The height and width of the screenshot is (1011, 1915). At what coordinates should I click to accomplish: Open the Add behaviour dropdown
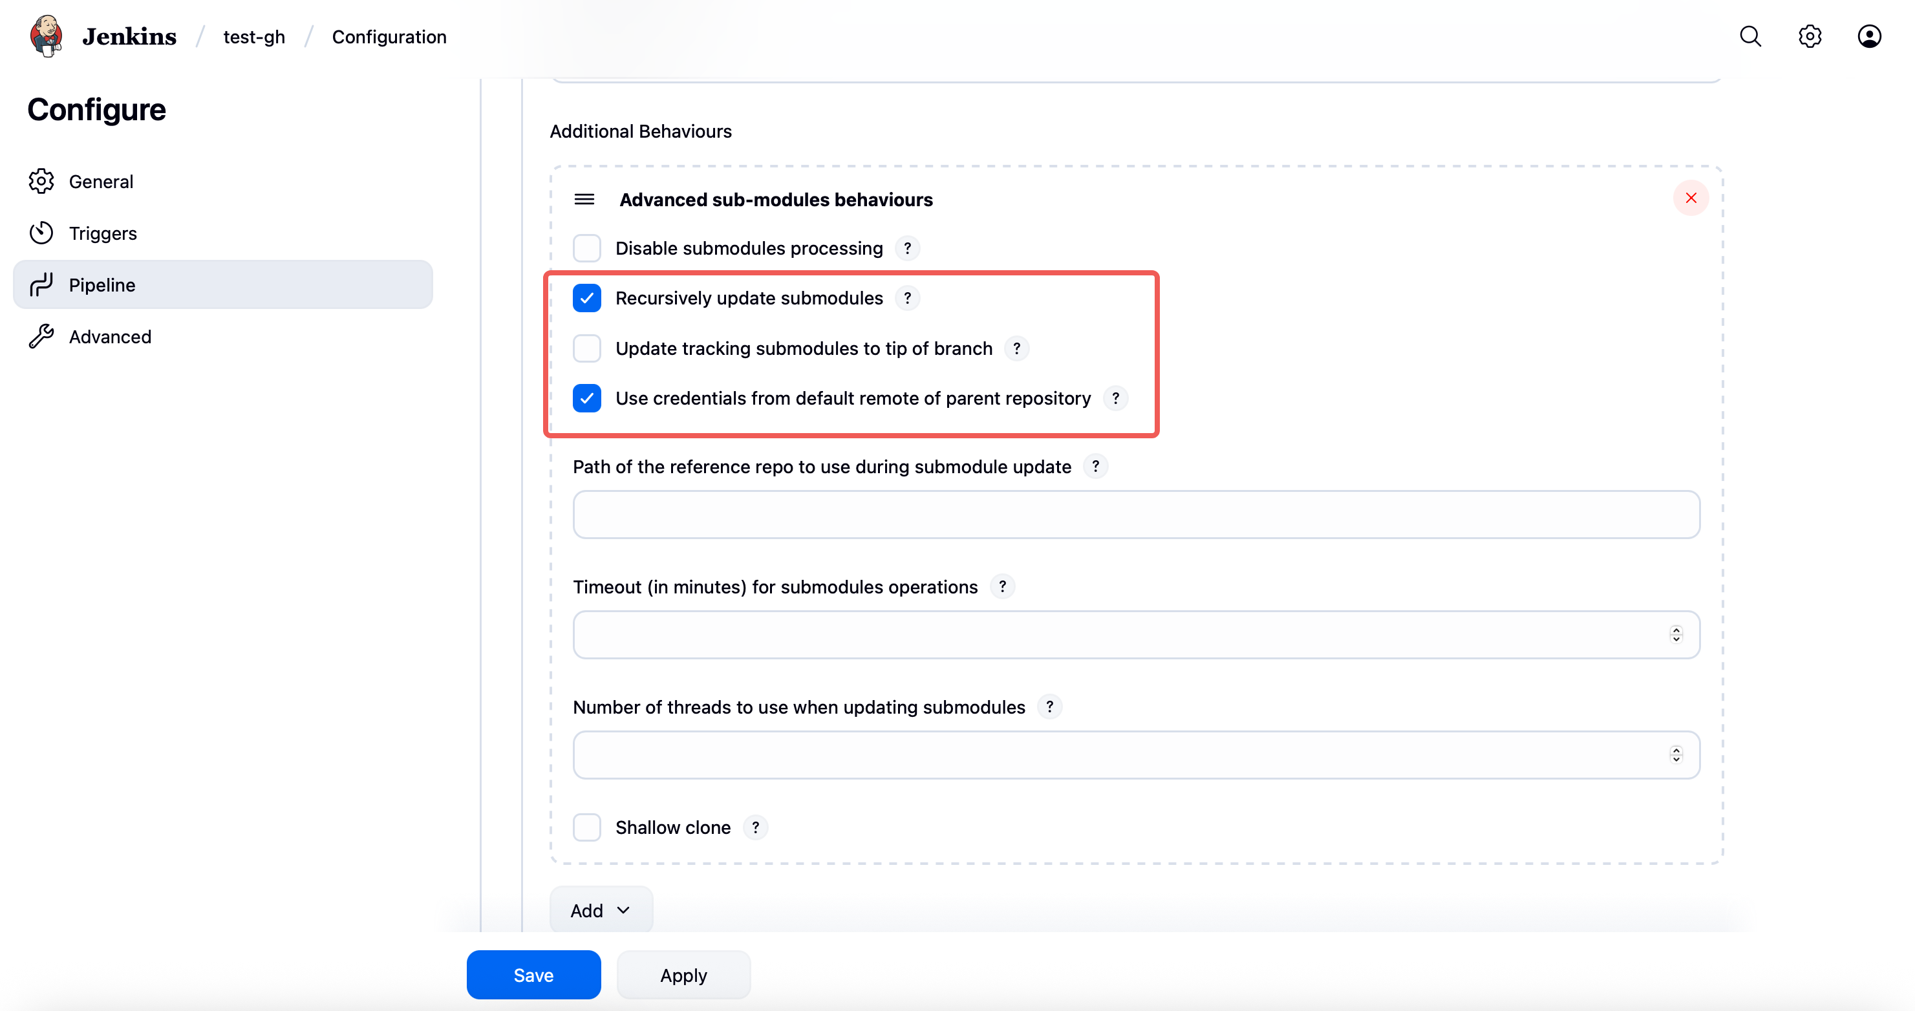coord(601,910)
